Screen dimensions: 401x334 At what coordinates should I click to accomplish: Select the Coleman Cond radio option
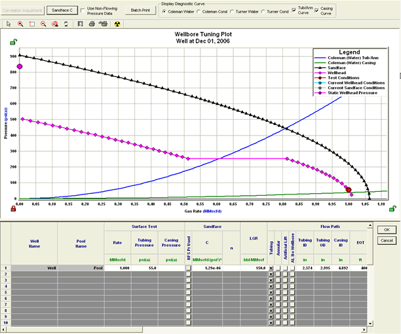point(197,12)
